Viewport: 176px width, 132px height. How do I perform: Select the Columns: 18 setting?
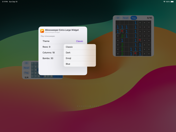tap(48, 53)
